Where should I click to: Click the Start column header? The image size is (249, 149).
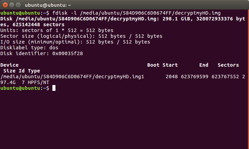170,65
